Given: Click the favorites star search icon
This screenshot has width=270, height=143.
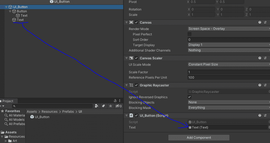Looking at the screenshot, I should pos(110,106).
